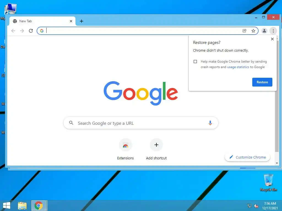Click the Google logo

[x=141, y=93]
